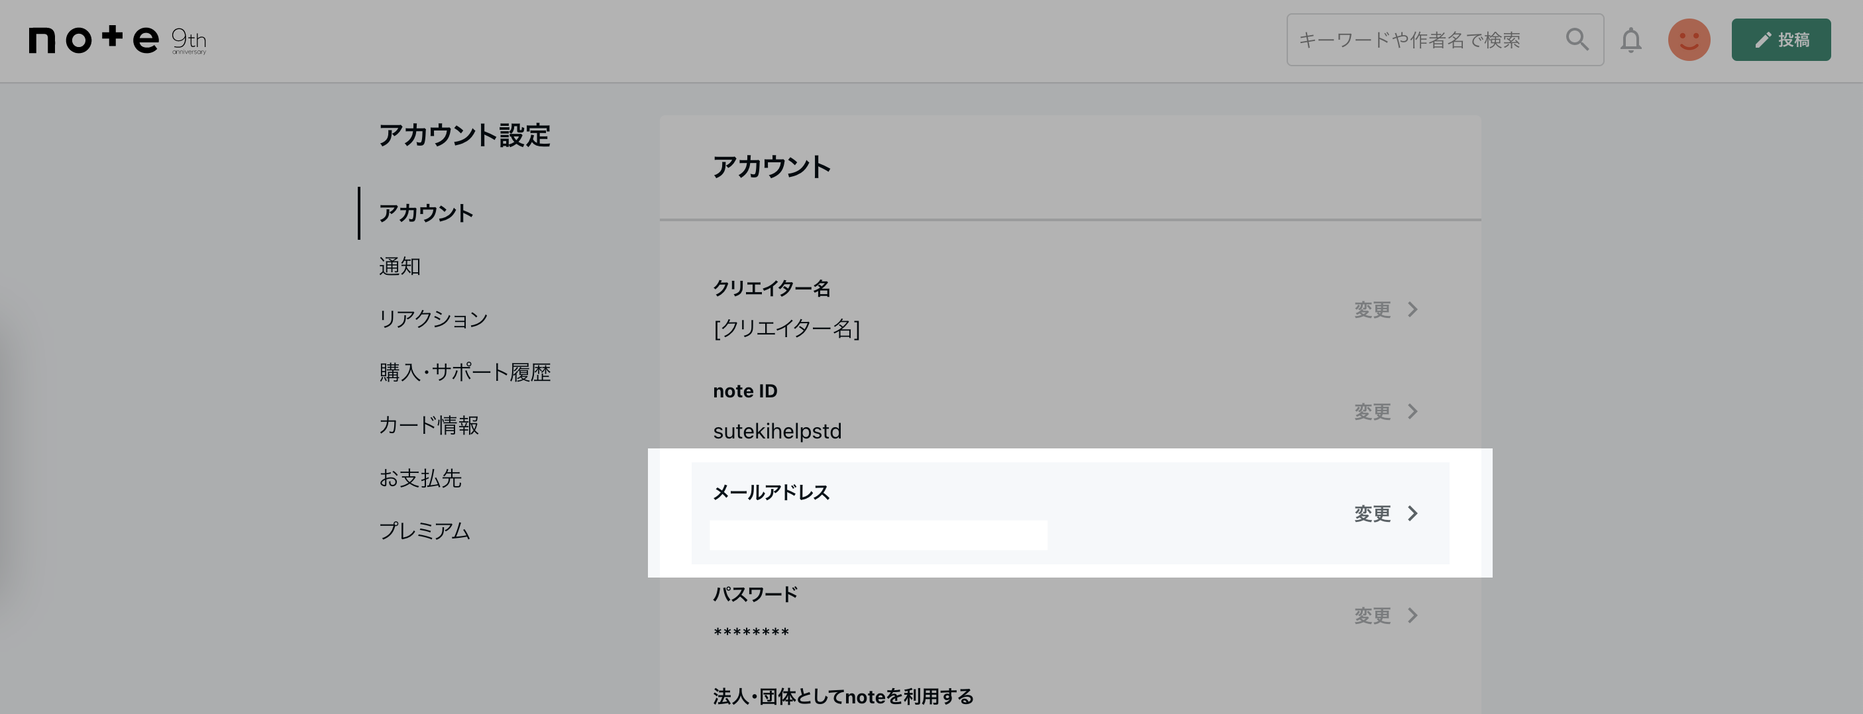The width and height of the screenshot is (1863, 714).
Task: Click the chevron next to note ID 変更
Action: click(1412, 411)
